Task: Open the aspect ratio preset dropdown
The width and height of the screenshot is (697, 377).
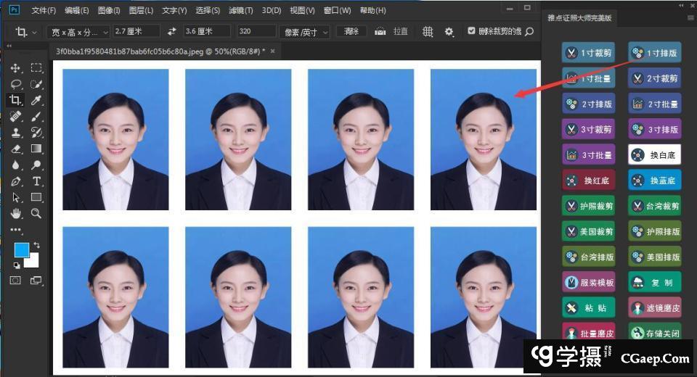Action: pyautogui.click(x=78, y=32)
